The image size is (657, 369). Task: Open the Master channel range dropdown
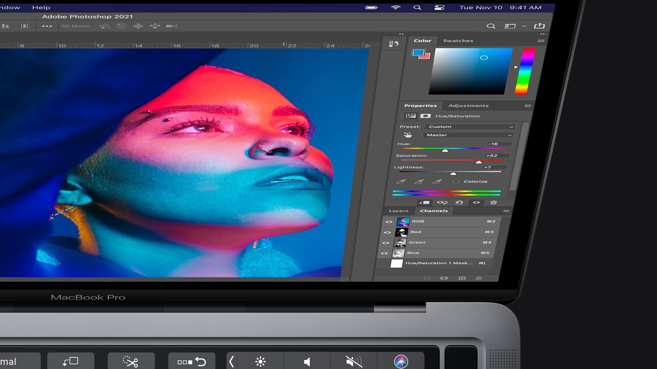(x=468, y=135)
